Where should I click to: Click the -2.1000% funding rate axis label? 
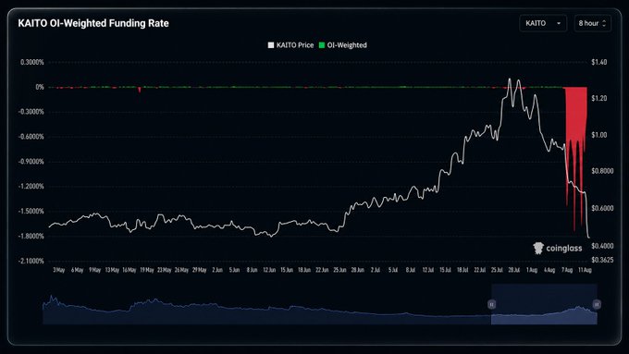pyautogui.click(x=31, y=261)
